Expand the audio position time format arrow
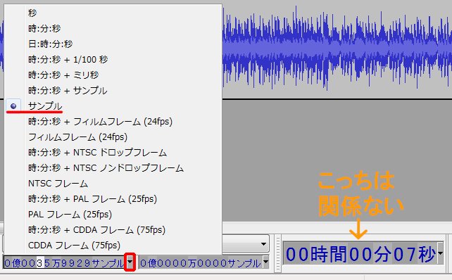Image resolution: width=452 pixels, height=280 pixels. (440, 253)
